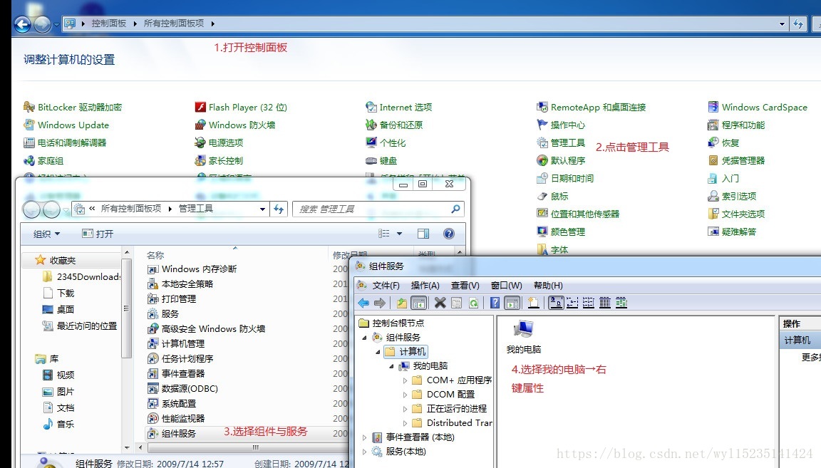Select 数据源(ODBC) in the file list
This screenshot has height=468, width=821.
pos(190,389)
